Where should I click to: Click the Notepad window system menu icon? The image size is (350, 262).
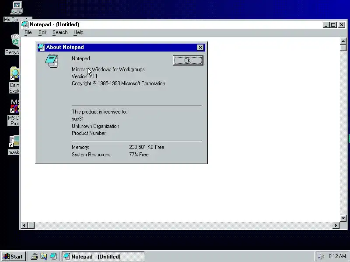click(x=24, y=24)
